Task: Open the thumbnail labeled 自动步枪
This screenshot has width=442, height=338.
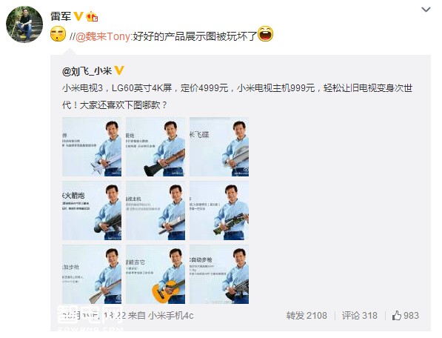Action: pos(219,274)
